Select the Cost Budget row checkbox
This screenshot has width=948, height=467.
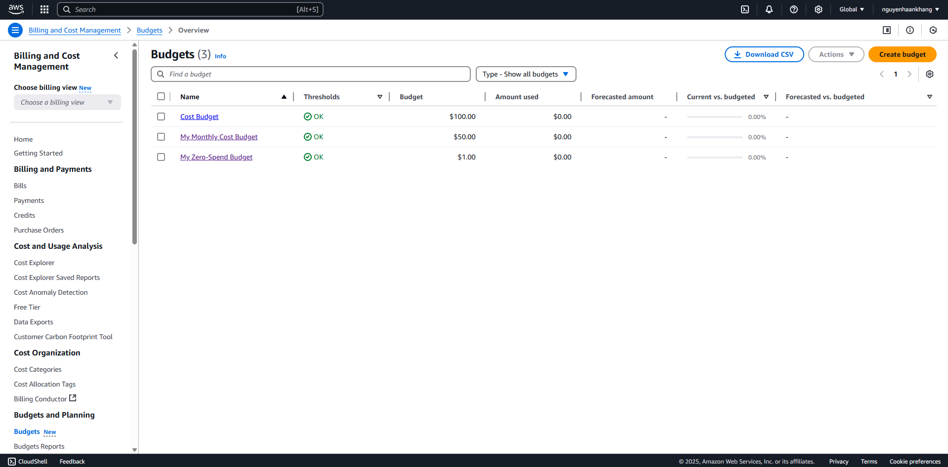click(161, 117)
